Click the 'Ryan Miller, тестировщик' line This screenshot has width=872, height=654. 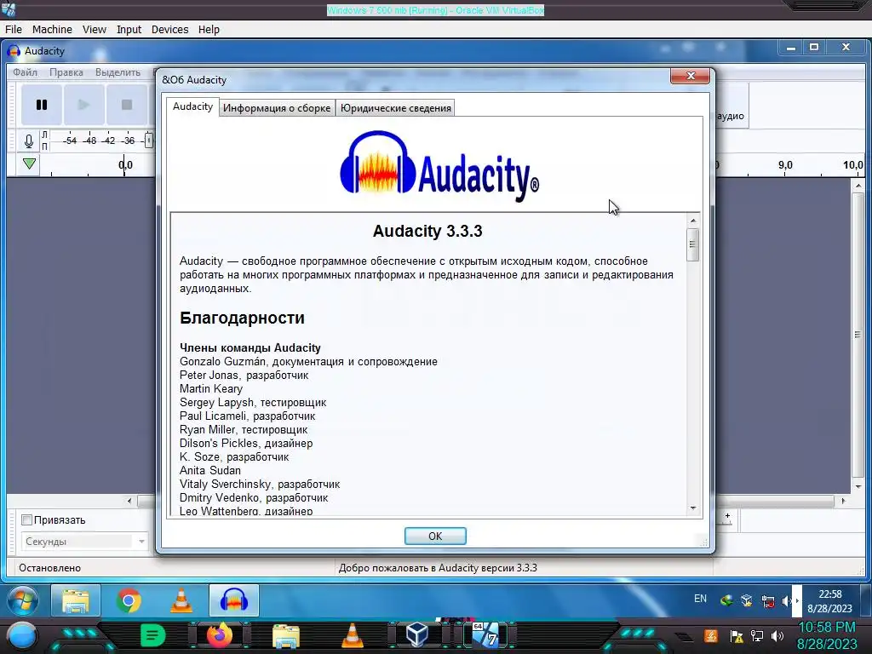coord(244,430)
